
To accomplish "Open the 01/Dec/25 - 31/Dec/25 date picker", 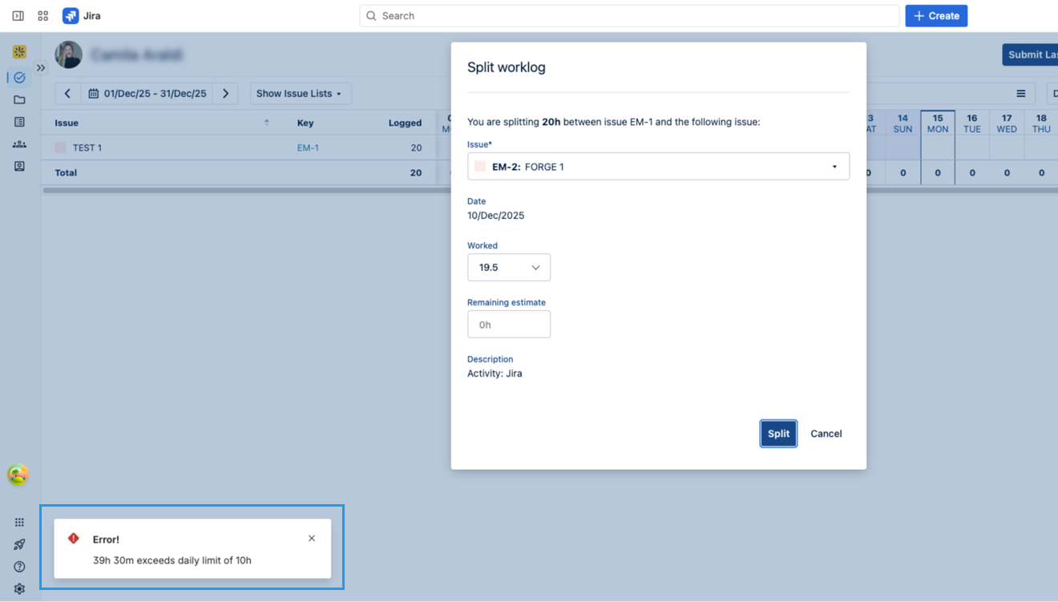I will coord(147,94).
